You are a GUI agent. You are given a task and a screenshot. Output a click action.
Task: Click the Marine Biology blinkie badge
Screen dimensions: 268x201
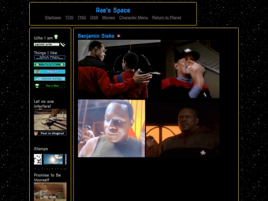pos(50,78)
